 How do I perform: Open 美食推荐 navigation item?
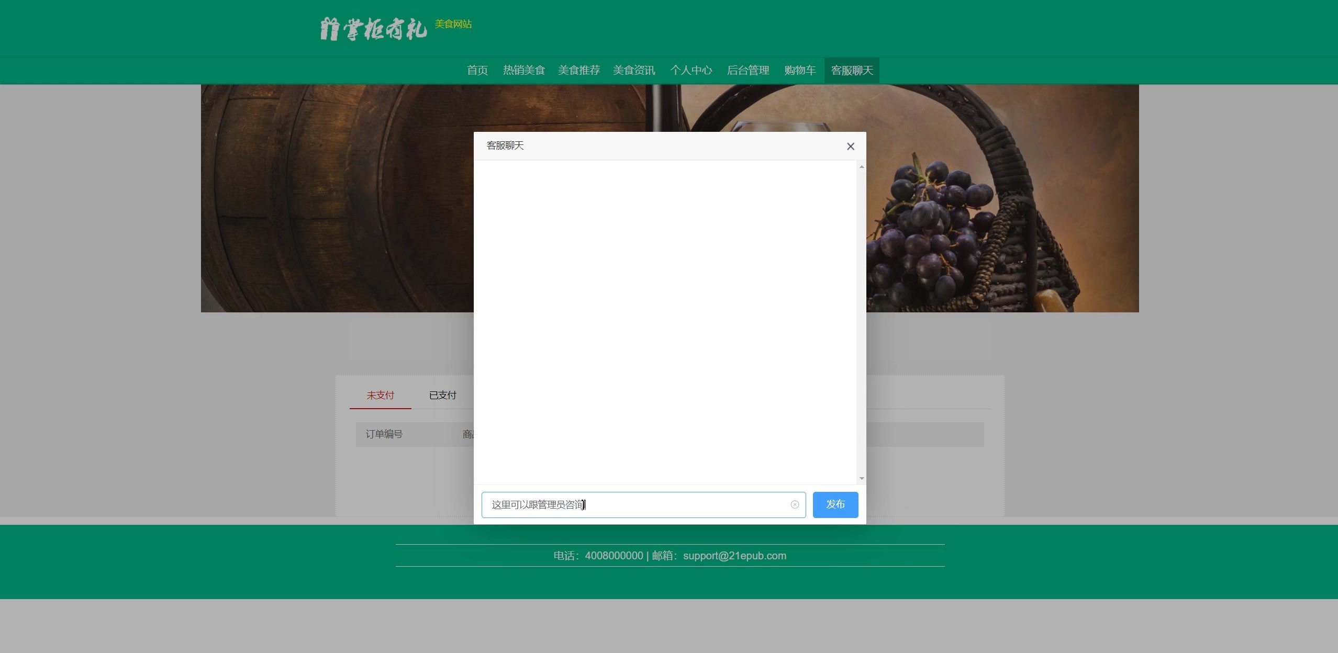pos(578,70)
